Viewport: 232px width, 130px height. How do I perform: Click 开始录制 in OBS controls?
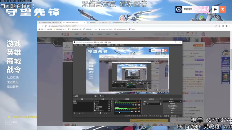pyautogui.click(x=172, y=104)
